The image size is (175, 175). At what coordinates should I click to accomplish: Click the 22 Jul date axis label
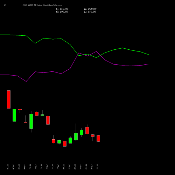pos(75,167)
